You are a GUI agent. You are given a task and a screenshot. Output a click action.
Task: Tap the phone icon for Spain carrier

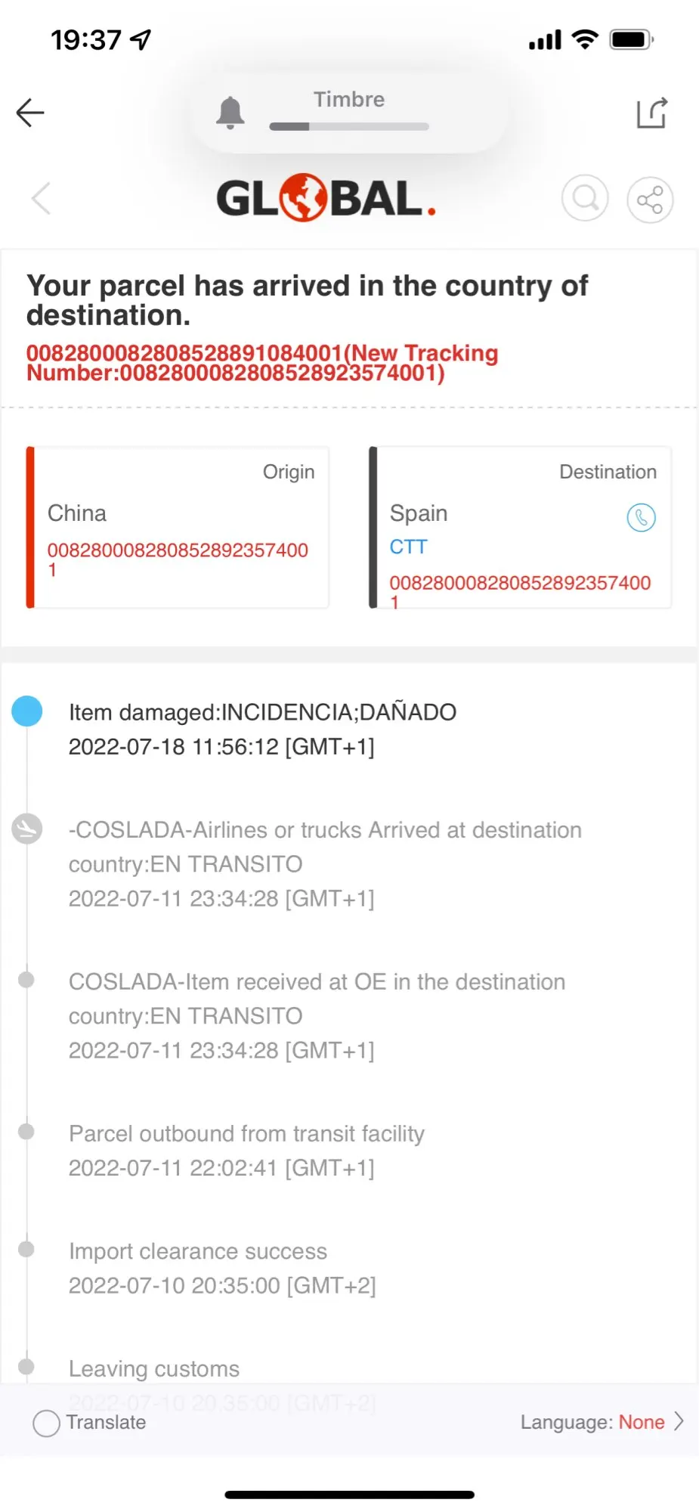(x=641, y=518)
